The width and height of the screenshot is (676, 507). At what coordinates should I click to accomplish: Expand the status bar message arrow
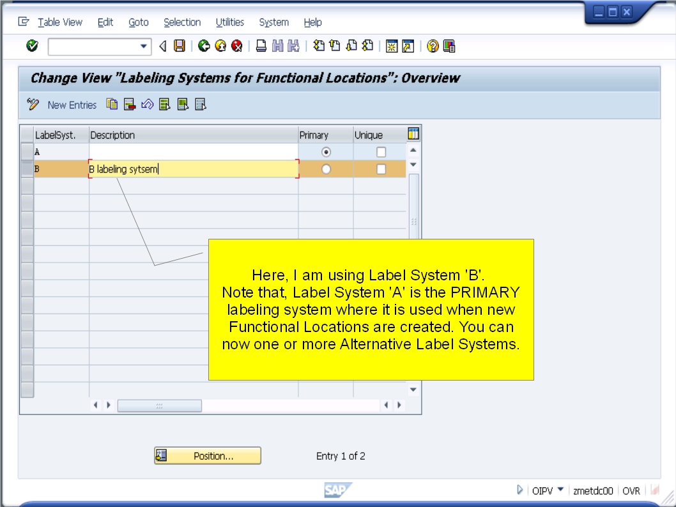coord(519,490)
